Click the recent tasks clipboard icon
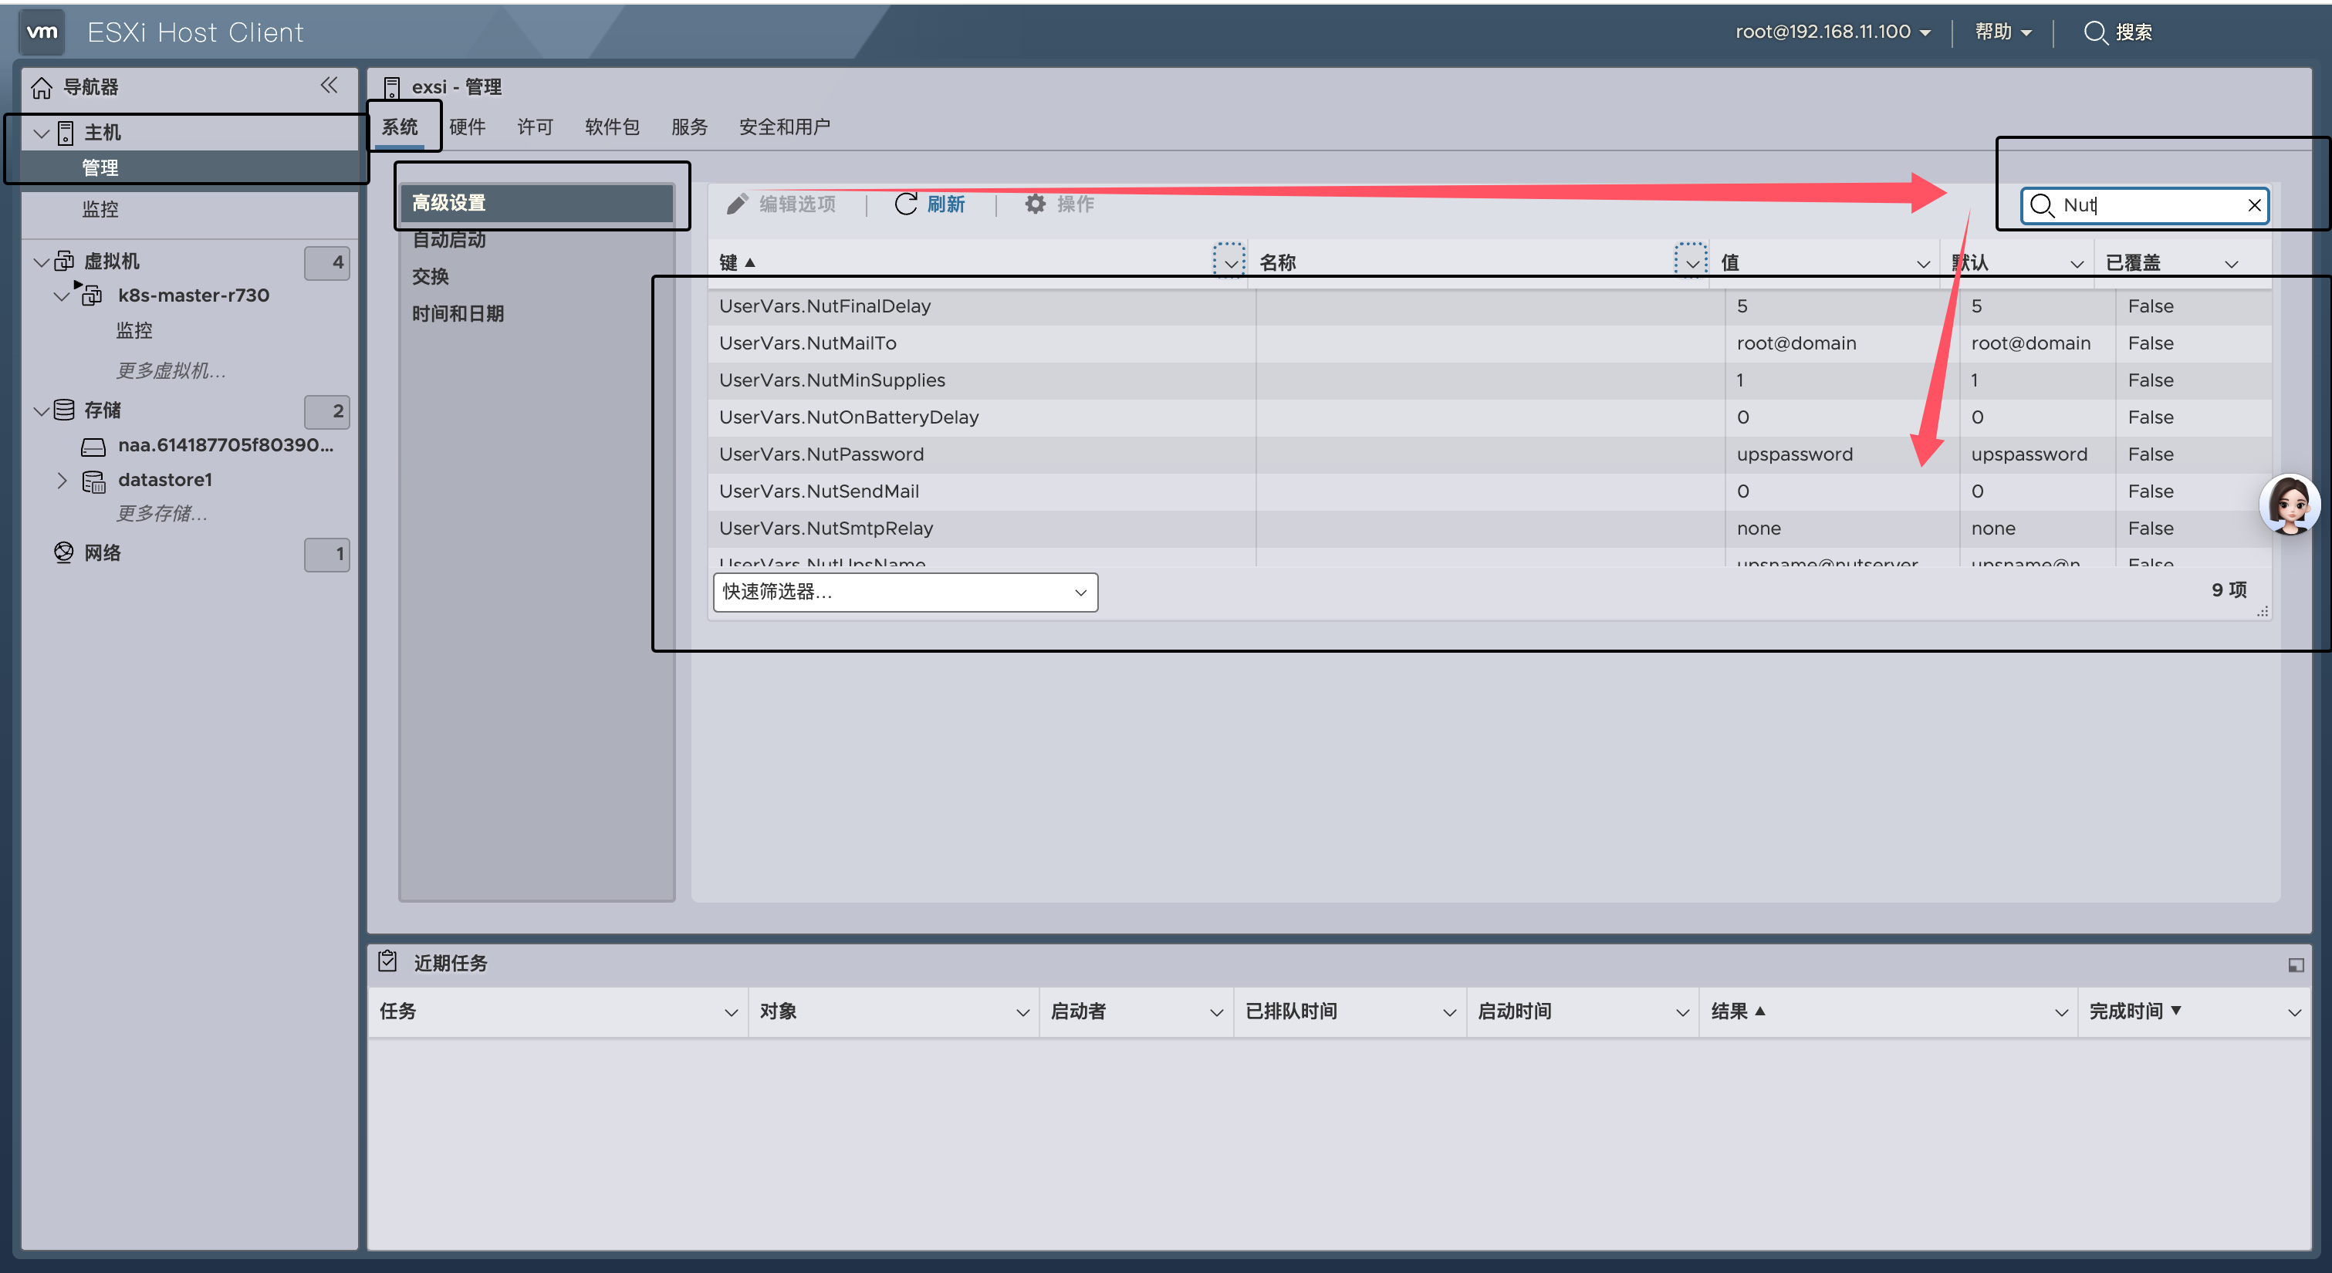 coord(387,961)
